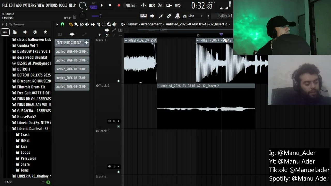Toggle loop recording button
The width and height of the screenshot is (331, 186).
coord(178,5)
